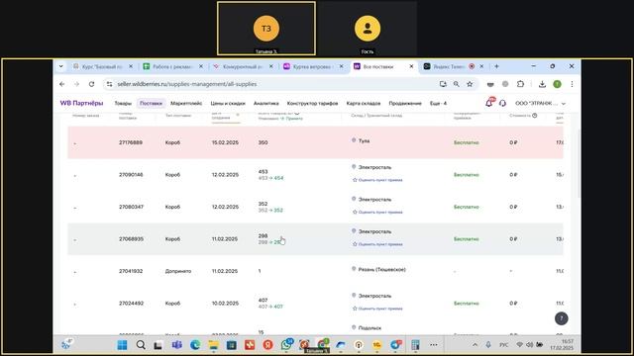Open the green browser profile avatar
Screen dimensions: 634x356
coord(557,84)
